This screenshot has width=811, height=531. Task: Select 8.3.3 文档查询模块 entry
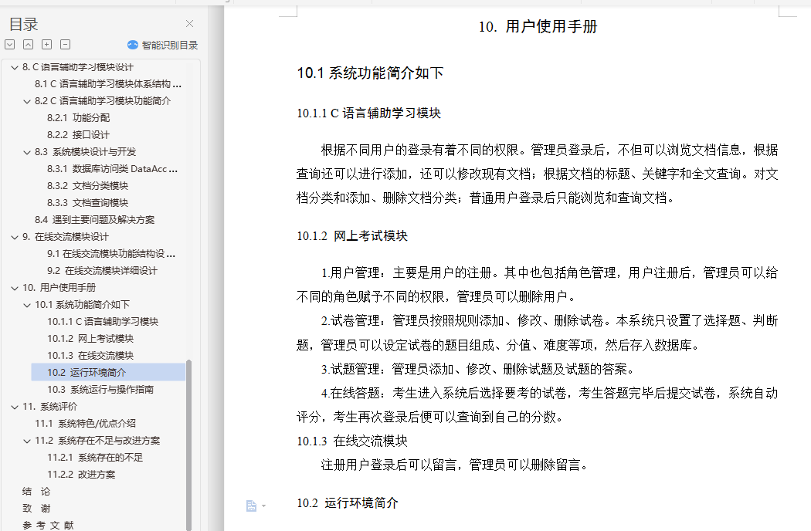click(x=87, y=203)
